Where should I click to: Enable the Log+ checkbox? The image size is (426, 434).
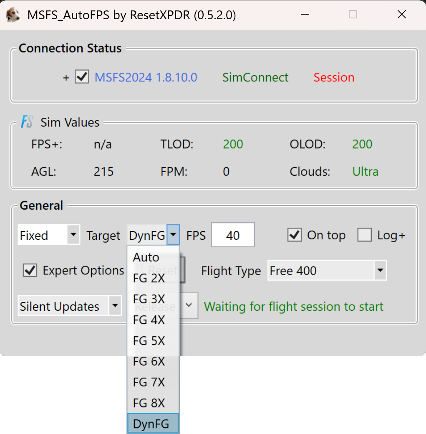[364, 235]
